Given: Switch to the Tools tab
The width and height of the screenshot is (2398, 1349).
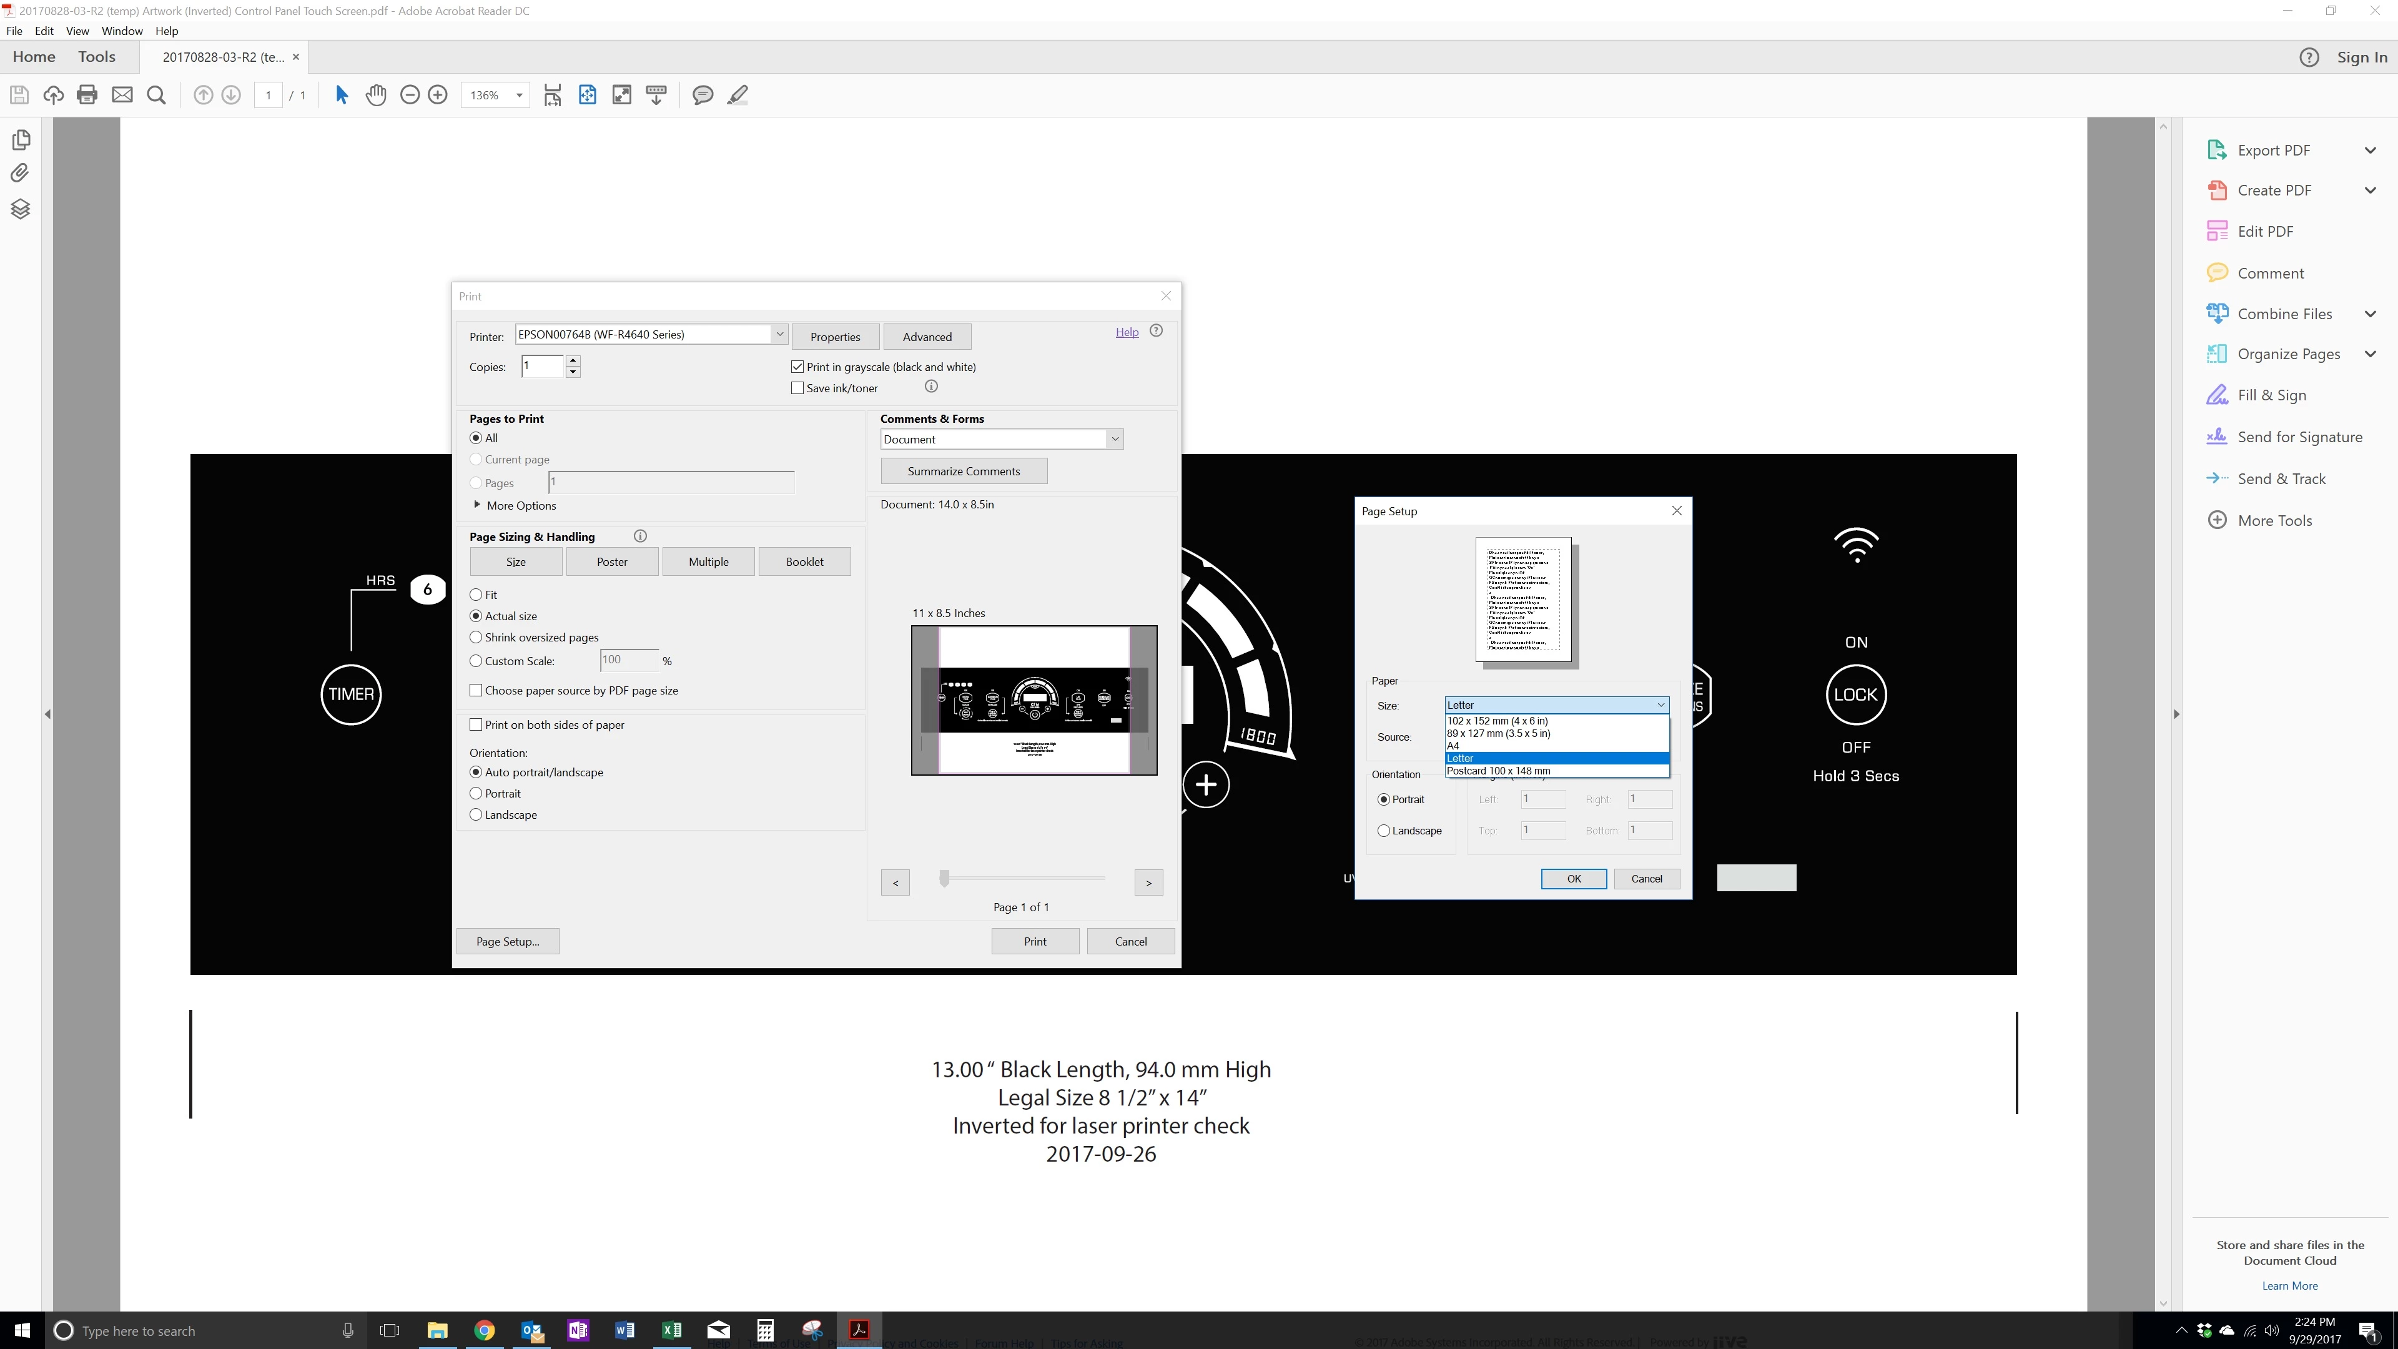Looking at the screenshot, I should coord(97,57).
